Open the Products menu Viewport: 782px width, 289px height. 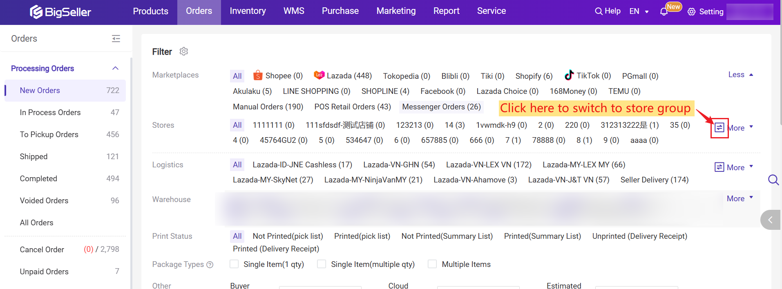[151, 11]
